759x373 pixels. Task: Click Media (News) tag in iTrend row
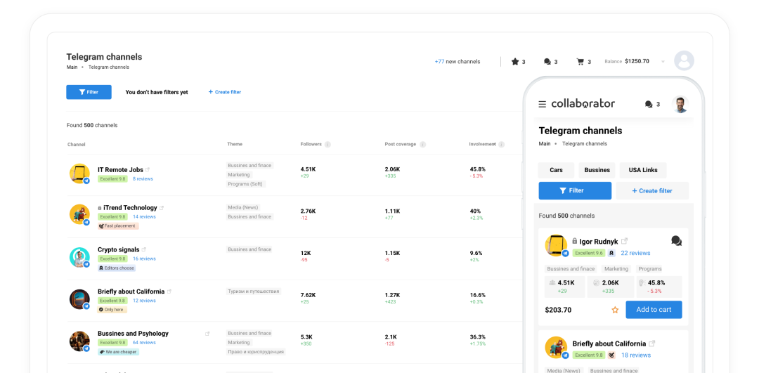[x=242, y=207]
